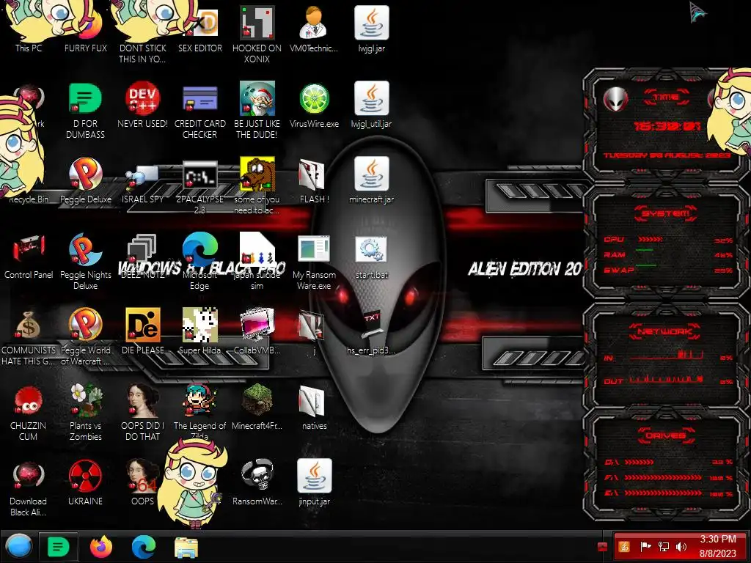Launch Plants vs Zombies shortcut
This screenshot has height=563, width=751.
[87, 400]
